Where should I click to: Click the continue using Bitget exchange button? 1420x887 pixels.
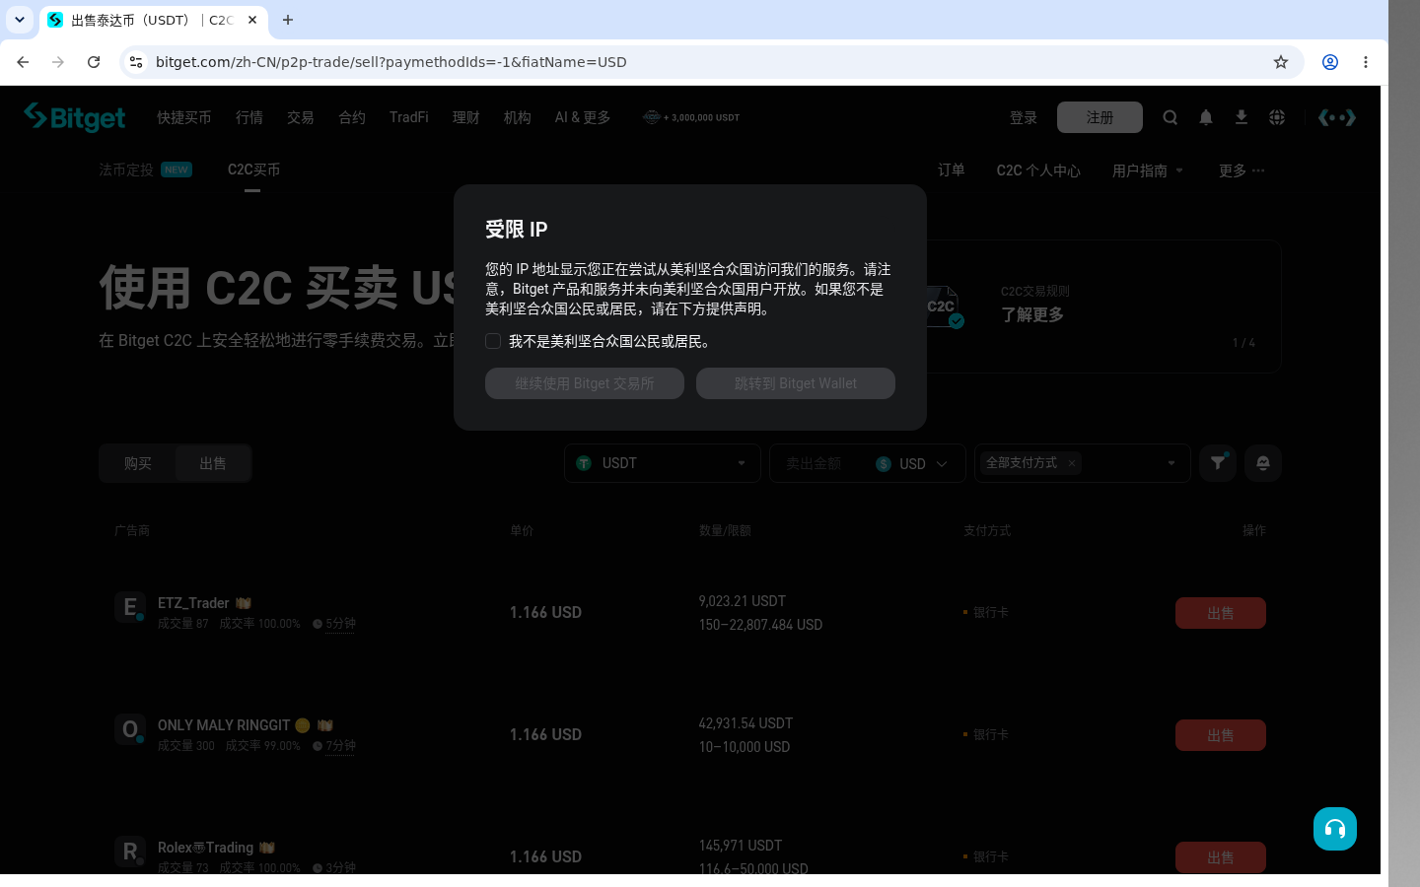point(585,383)
